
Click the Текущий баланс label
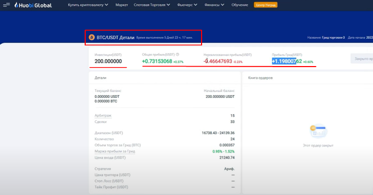[x=108, y=91]
